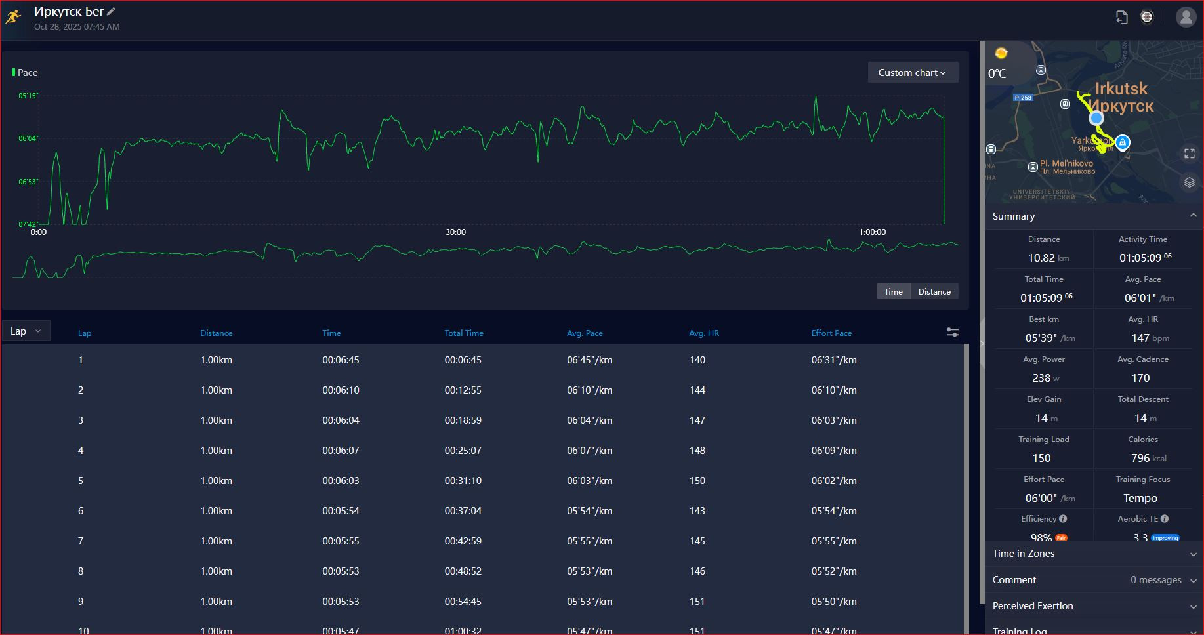Expand the map to fullscreen

tap(1189, 154)
